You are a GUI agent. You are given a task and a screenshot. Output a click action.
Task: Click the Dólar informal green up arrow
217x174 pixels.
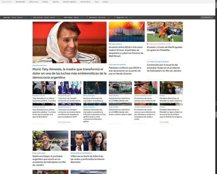coord(31,17)
